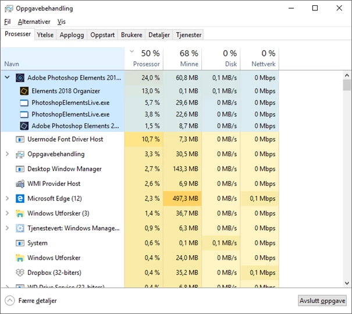This screenshot has height=314, width=352.
Task: Select the WMI Provider Host row name
Action: tap(54, 184)
